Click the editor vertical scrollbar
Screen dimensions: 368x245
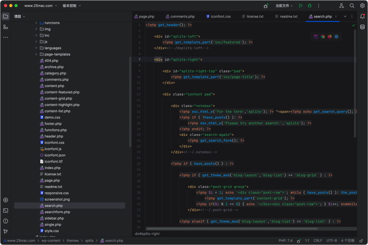point(355,83)
